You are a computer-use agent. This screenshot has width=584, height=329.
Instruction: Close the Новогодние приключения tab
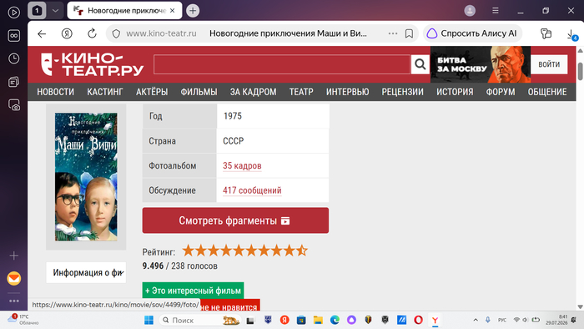[x=172, y=10]
